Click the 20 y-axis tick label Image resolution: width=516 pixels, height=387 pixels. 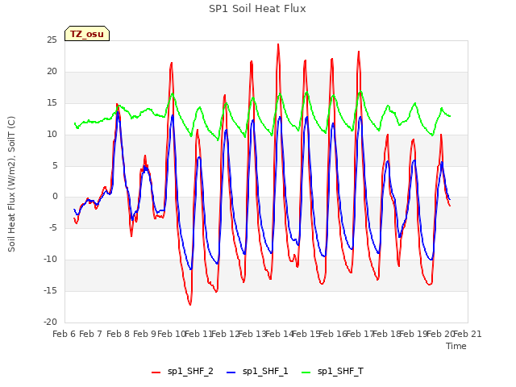[52, 72]
